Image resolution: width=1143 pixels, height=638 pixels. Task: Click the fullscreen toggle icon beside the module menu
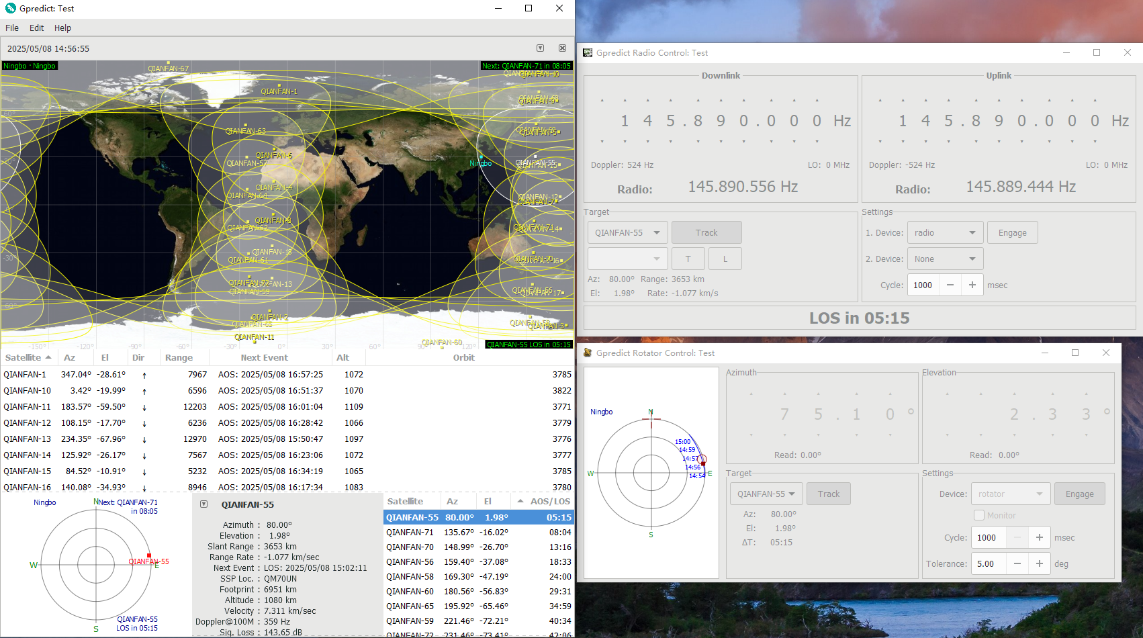point(562,48)
